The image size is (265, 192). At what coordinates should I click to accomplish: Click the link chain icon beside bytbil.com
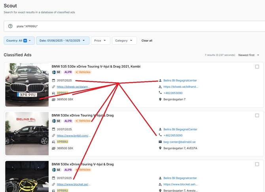pos(53,136)
